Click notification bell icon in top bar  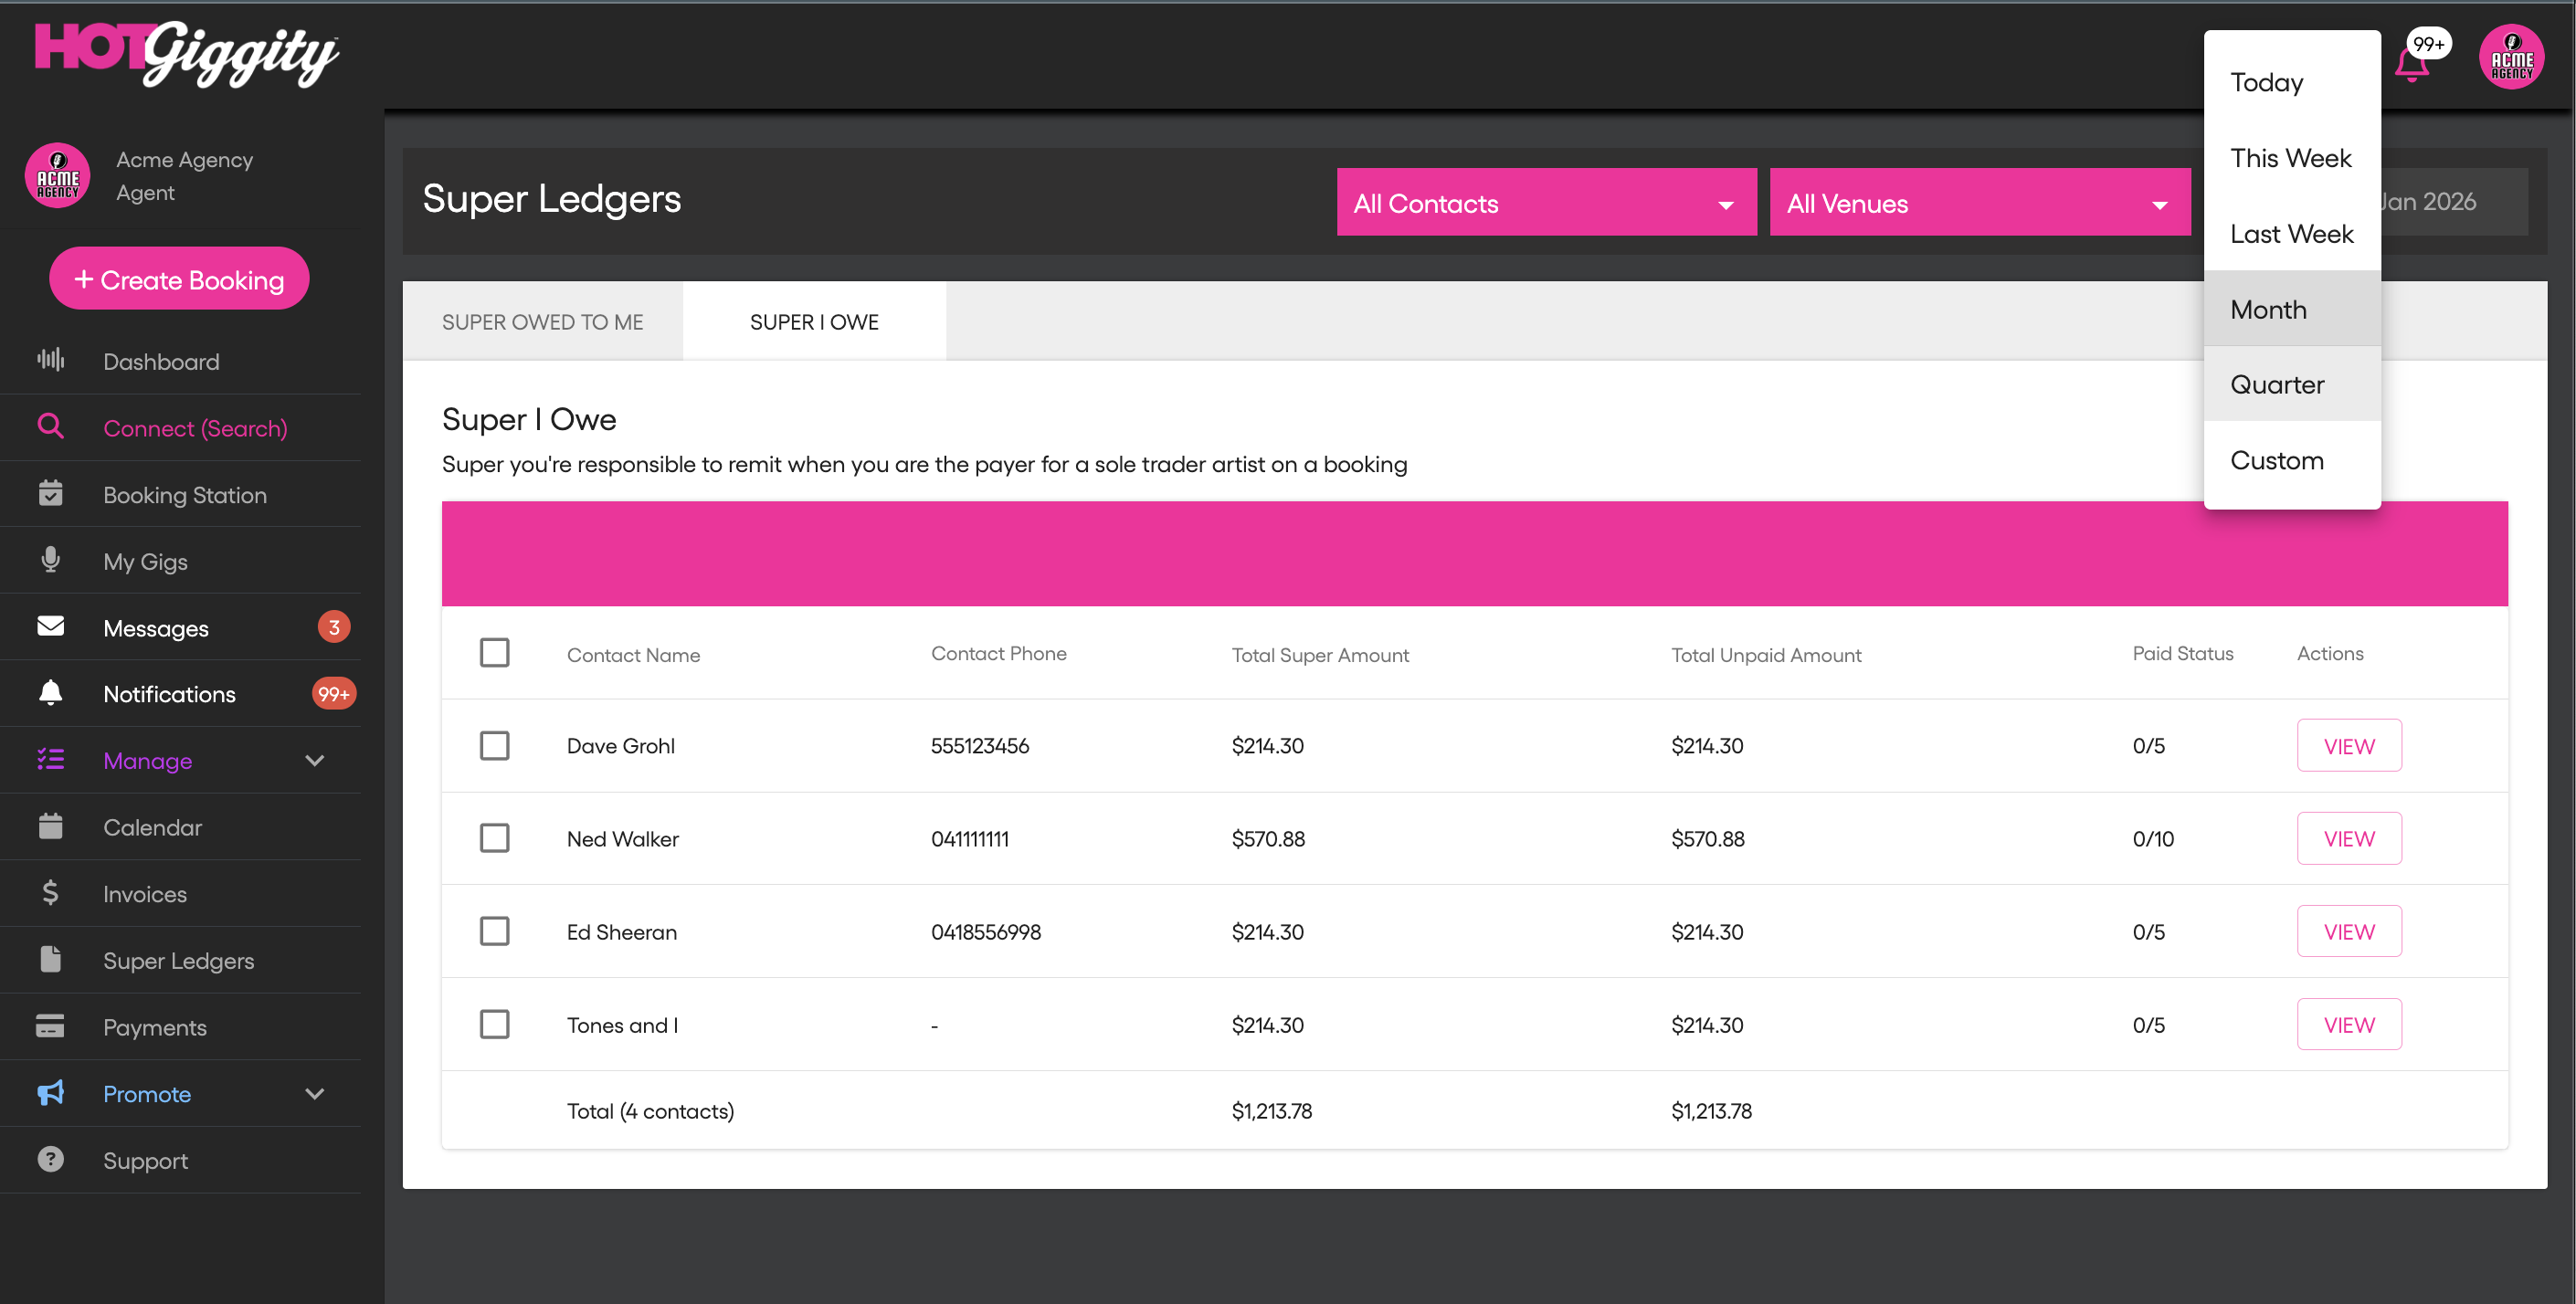pos(2412,66)
